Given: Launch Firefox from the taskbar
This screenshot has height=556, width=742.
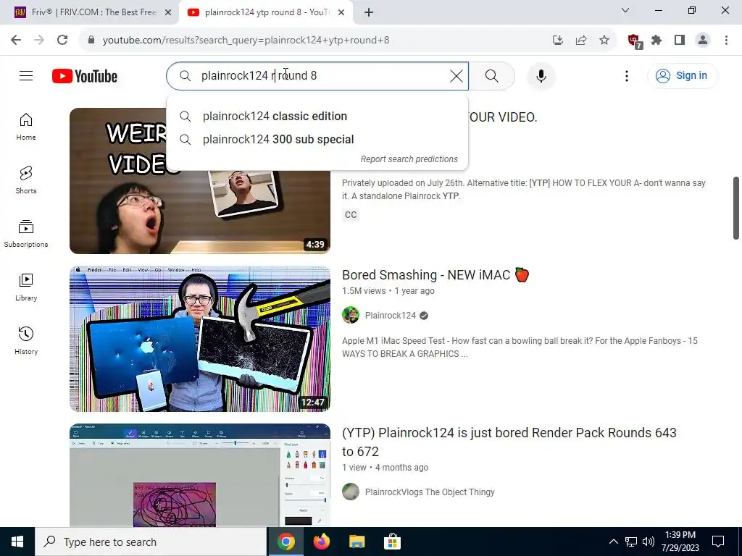Looking at the screenshot, I should click(x=322, y=542).
